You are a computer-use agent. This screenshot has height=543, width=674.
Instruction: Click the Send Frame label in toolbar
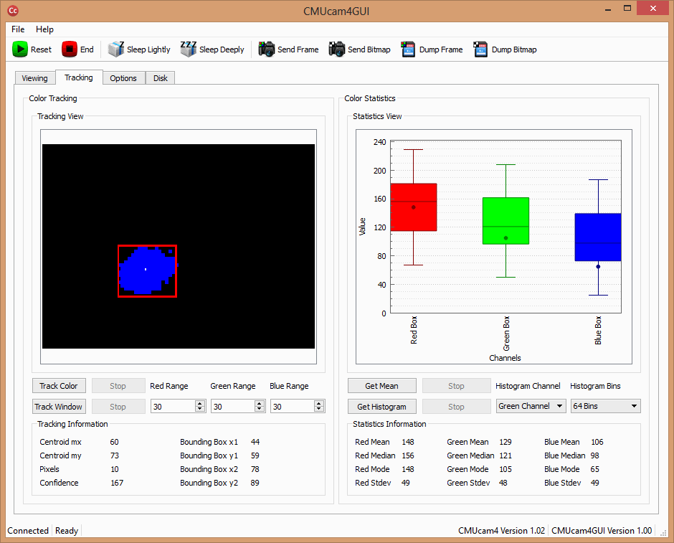click(298, 49)
